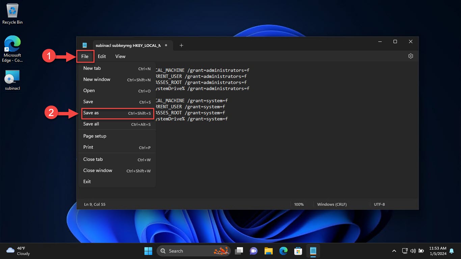
Task: Open network settings from the system tray
Action: pos(405,251)
